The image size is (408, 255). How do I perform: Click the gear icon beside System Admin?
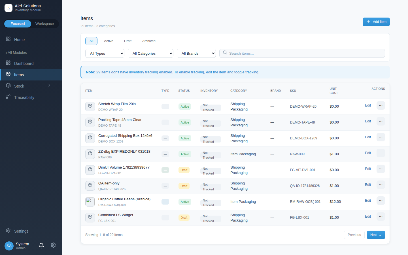53,245
